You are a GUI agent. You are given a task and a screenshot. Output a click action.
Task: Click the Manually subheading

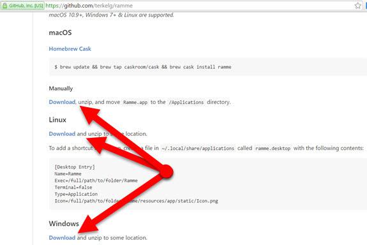(x=61, y=89)
